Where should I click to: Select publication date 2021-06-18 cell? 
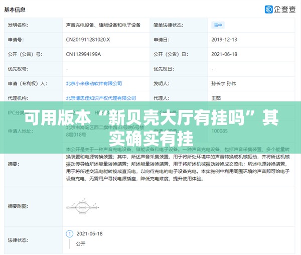pyautogui.click(x=224, y=54)
